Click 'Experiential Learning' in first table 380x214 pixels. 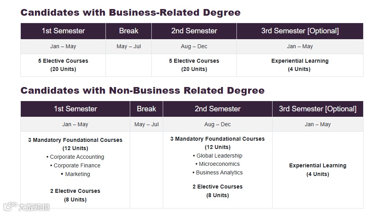[x=300, y=61]
